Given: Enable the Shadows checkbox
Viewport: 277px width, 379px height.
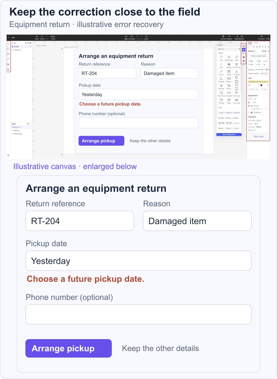Looking at the screenshot, I should (249, 112).
